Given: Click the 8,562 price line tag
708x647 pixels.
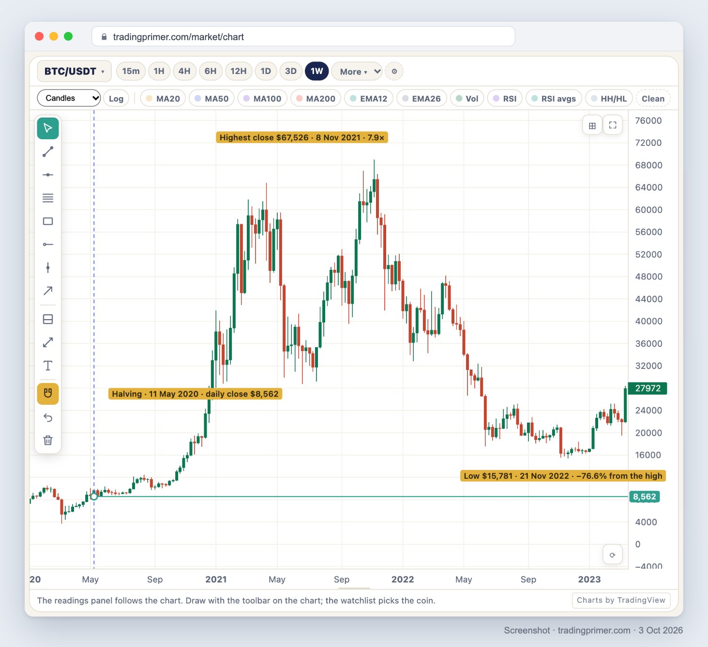Looking at the screenshot, I should (645, 497).
